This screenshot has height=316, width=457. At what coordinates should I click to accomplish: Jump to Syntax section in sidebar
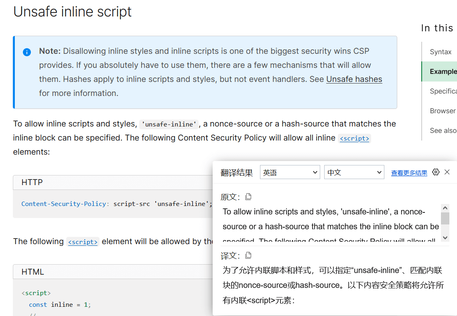click(441, 52)
